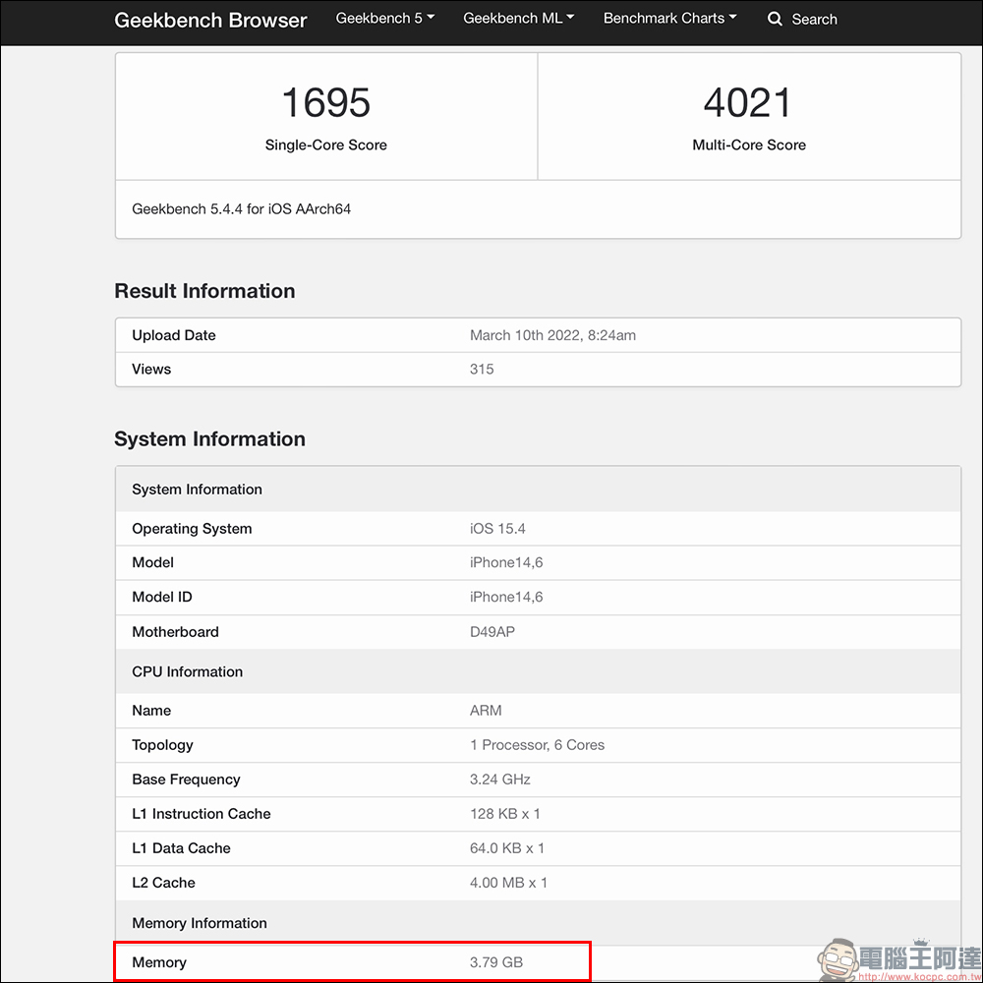Select the 64.0 KB x 1 value
Image resolution: width=983 pixels, height=983 pixels.
pyautogui.click(x=507, y=848)
